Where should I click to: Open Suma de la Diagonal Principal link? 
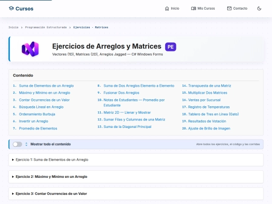pyautogui.click(x=127, y=127)
